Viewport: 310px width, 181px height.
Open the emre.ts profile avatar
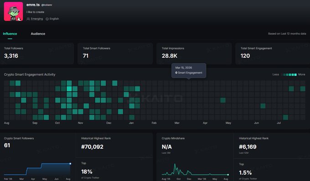click(13, 11)
